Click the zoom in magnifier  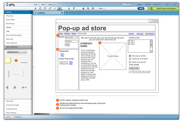pos(88,8)
